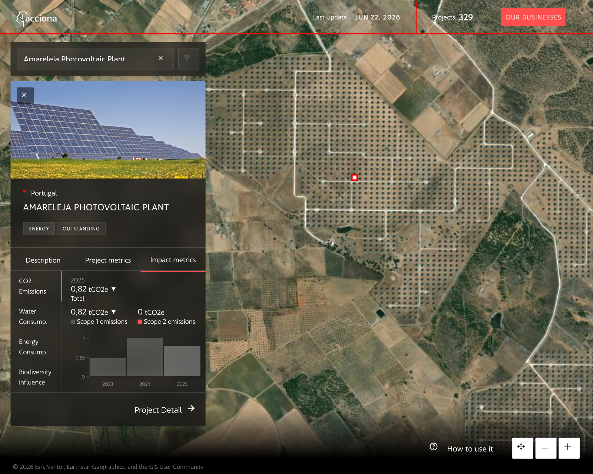Image resolution: width=593 pixels, height=474 pixels.
Task: Zoom out the map
Action: pos(546,448)
